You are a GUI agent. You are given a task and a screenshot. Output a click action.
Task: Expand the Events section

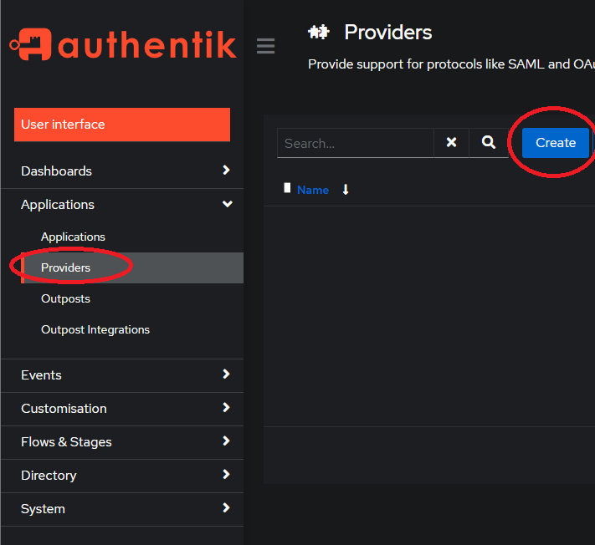[x=122, y=374]
